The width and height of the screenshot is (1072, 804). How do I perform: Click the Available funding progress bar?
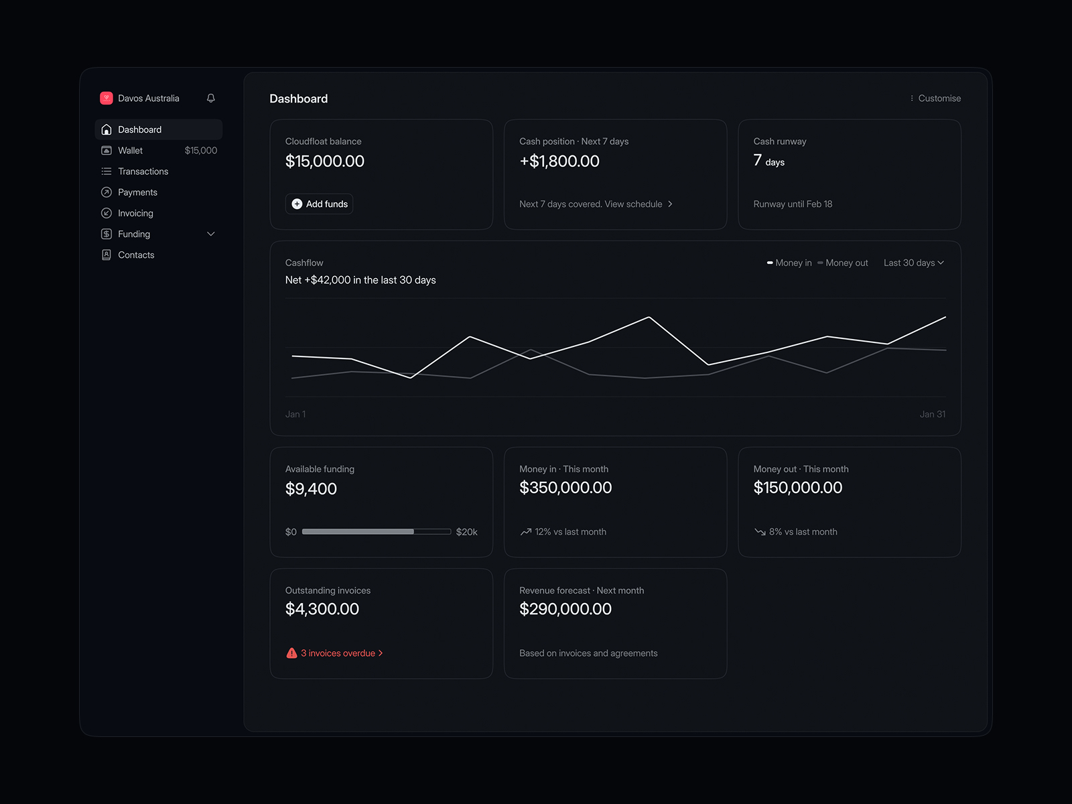click(x=376, y=532)
